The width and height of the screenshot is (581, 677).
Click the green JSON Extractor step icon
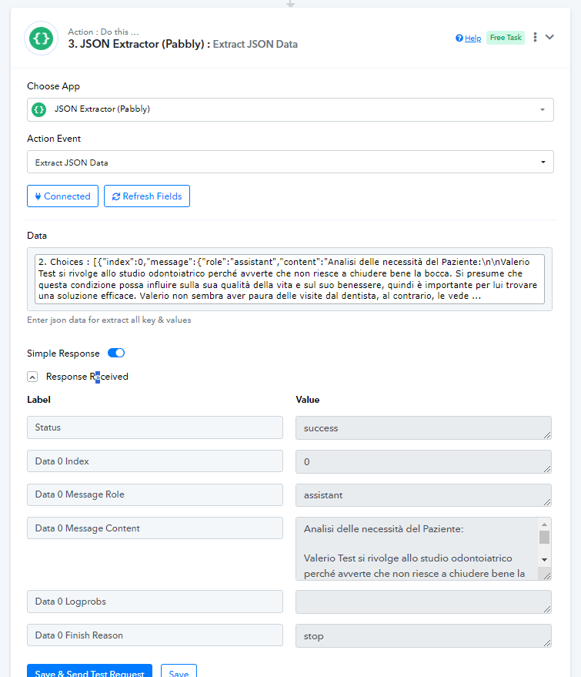41,38
